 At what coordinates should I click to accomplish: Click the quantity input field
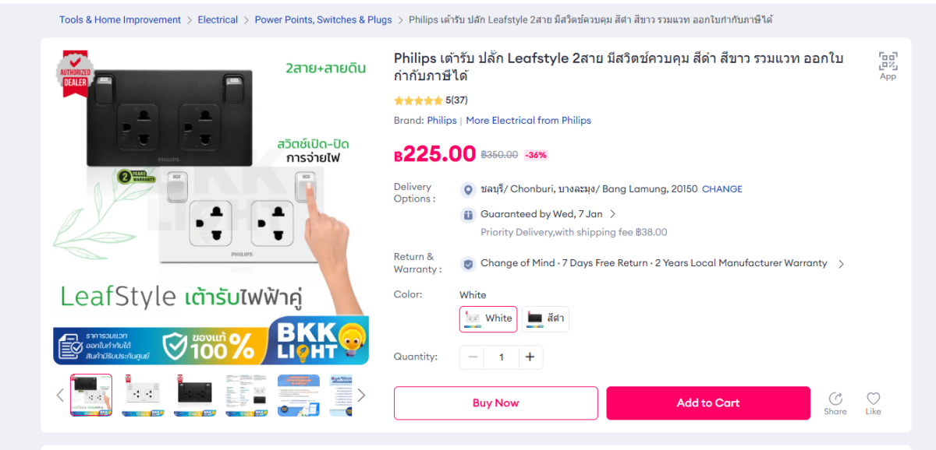pos(501,357)
